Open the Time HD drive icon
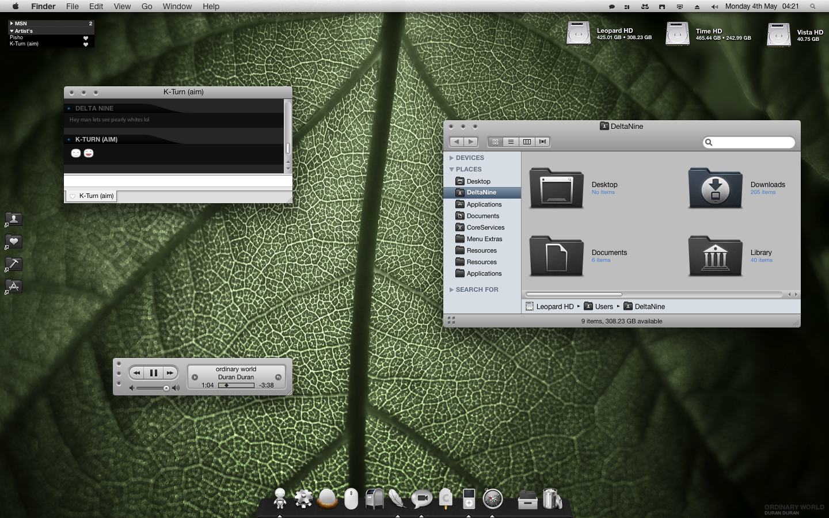Viewport: 829px width, 518px height. tap(678, 33)
